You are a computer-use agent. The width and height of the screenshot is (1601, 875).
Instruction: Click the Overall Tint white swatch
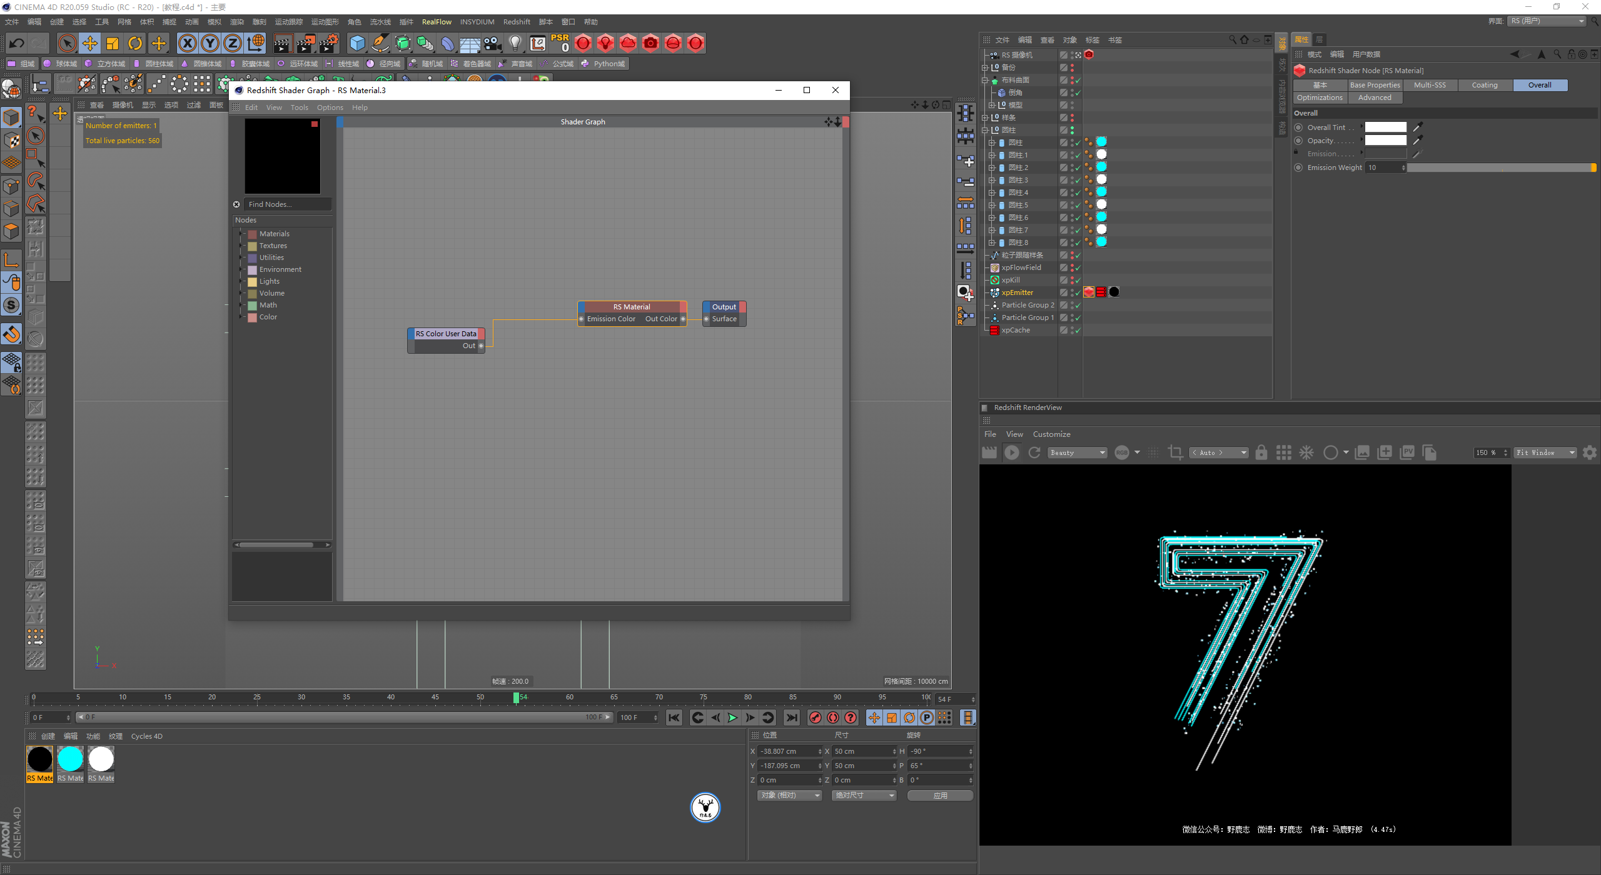tap(1385, 127)
